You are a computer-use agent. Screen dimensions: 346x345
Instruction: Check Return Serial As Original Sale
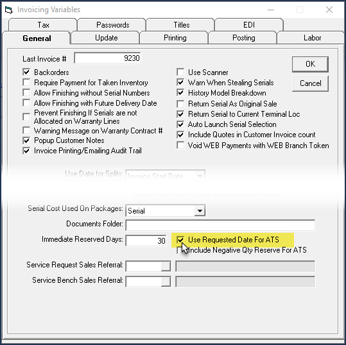[180, 104]
